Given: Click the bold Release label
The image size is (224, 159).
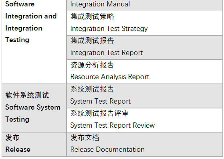Looking at the screenshot, I should click(18, 149).
